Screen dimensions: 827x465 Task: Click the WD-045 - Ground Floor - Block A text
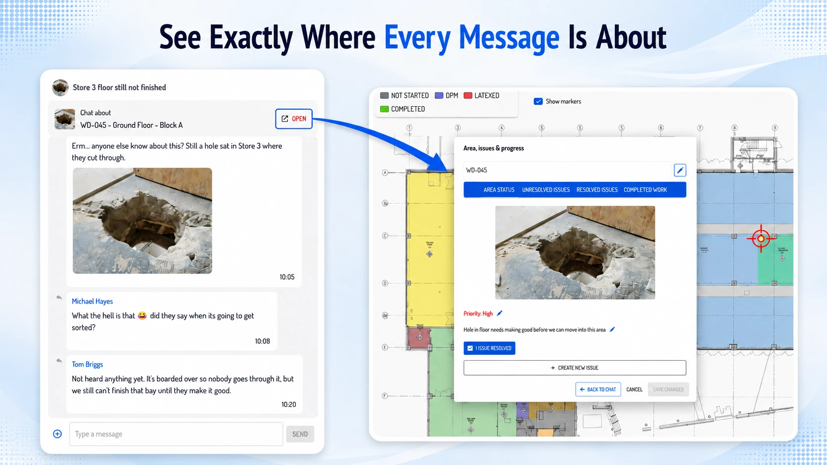[132, 125]
